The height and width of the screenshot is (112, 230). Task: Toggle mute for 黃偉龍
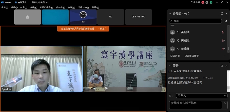[223, 49]
